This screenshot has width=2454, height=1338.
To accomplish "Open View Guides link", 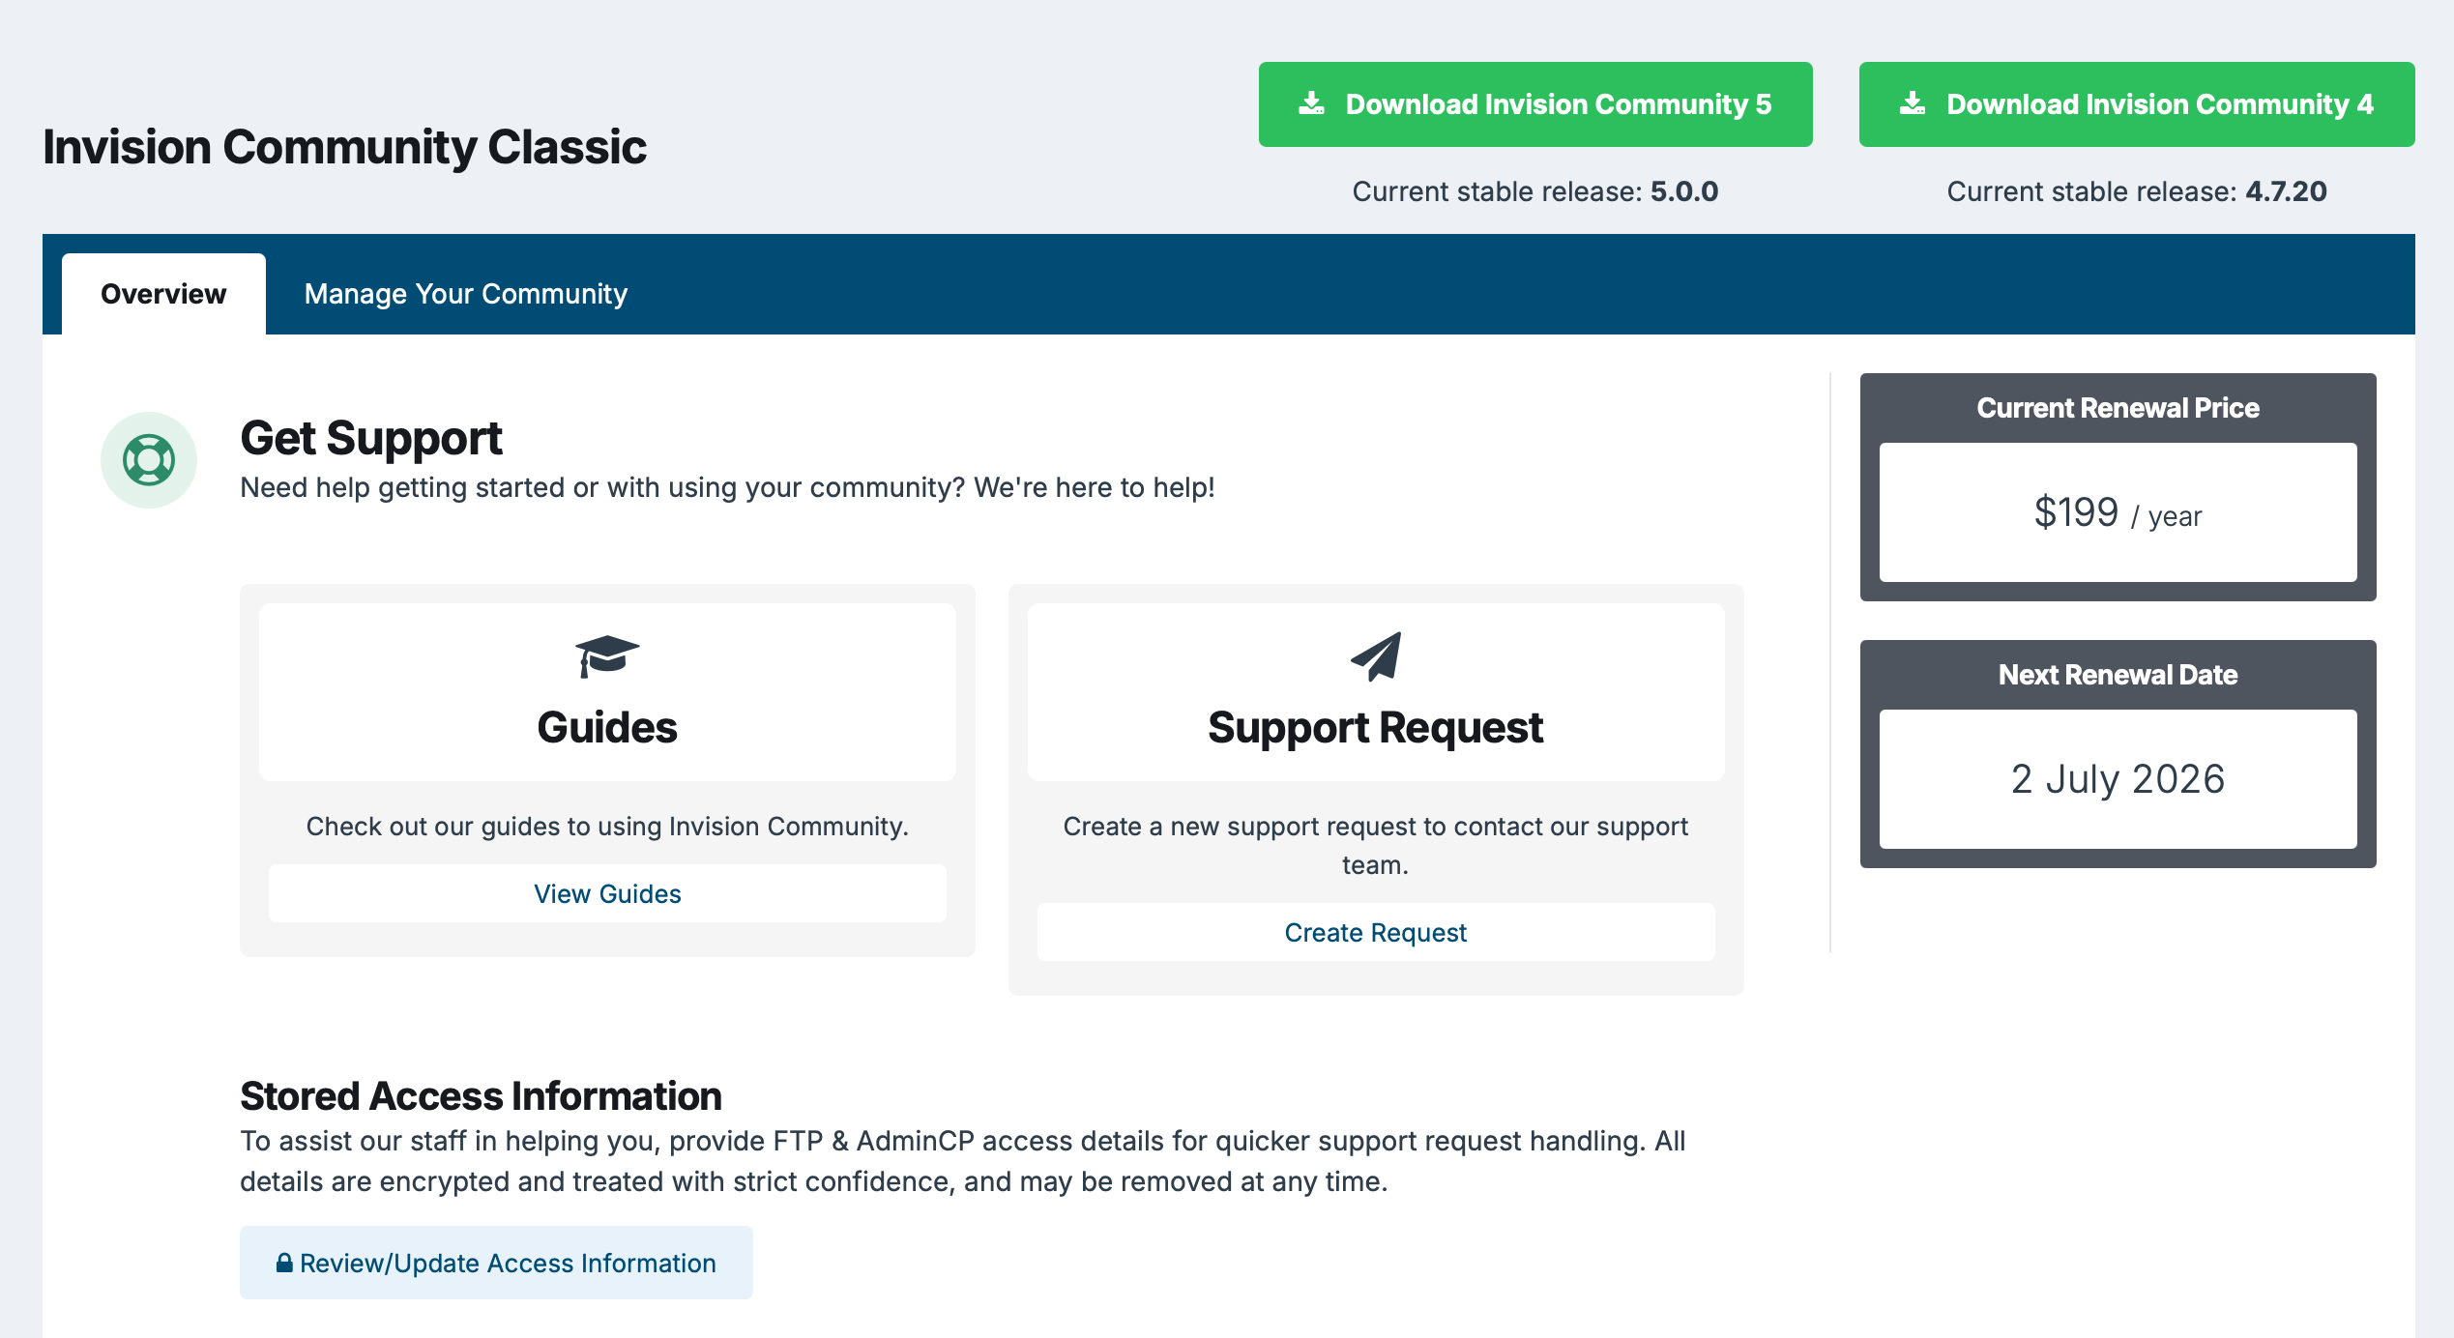I will pos(607,893).
